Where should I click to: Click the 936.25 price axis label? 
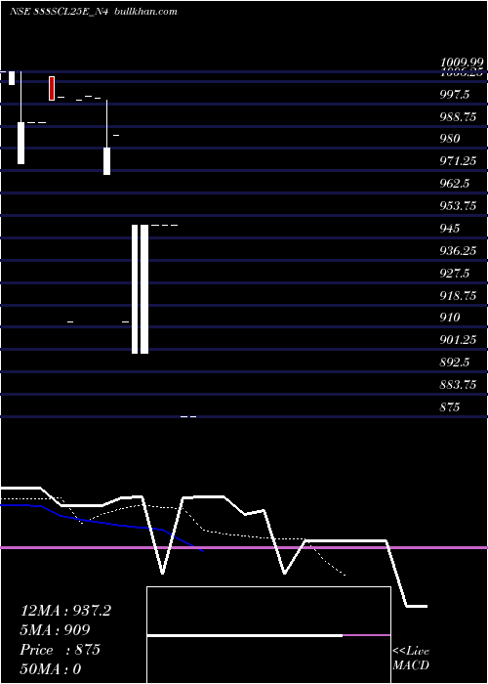point(458,251)
